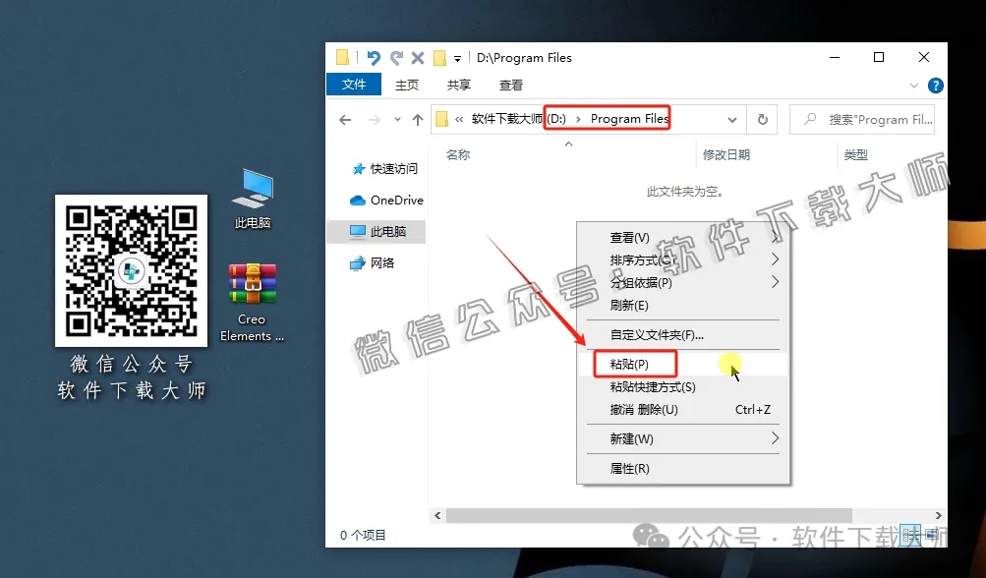Select the 此电脑 desktop icon
986x578 pixels.
(253, 199)
